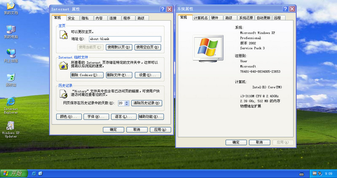Image resolution: width=337 pixels, height=178 pixels.
Task: Click the home page house icon
Action: [64, 35]
